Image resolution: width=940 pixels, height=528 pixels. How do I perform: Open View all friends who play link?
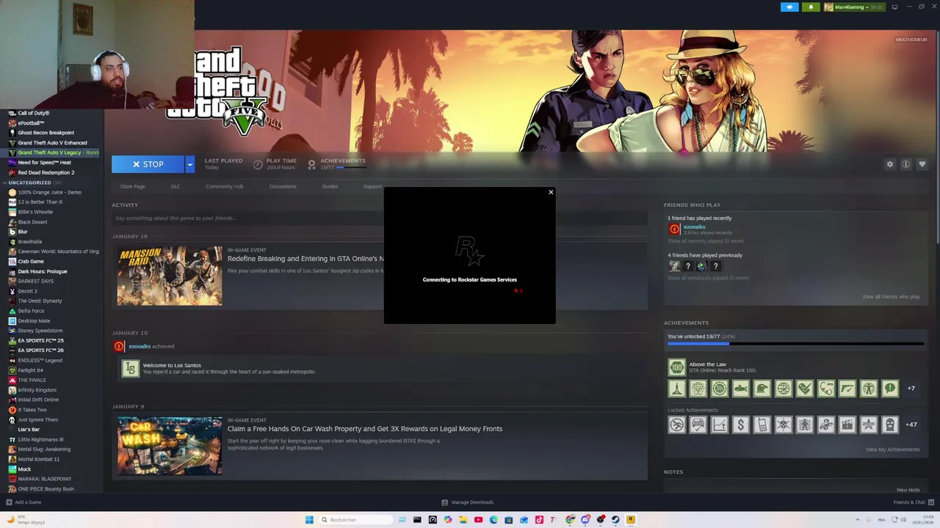(x=891, y=297)
